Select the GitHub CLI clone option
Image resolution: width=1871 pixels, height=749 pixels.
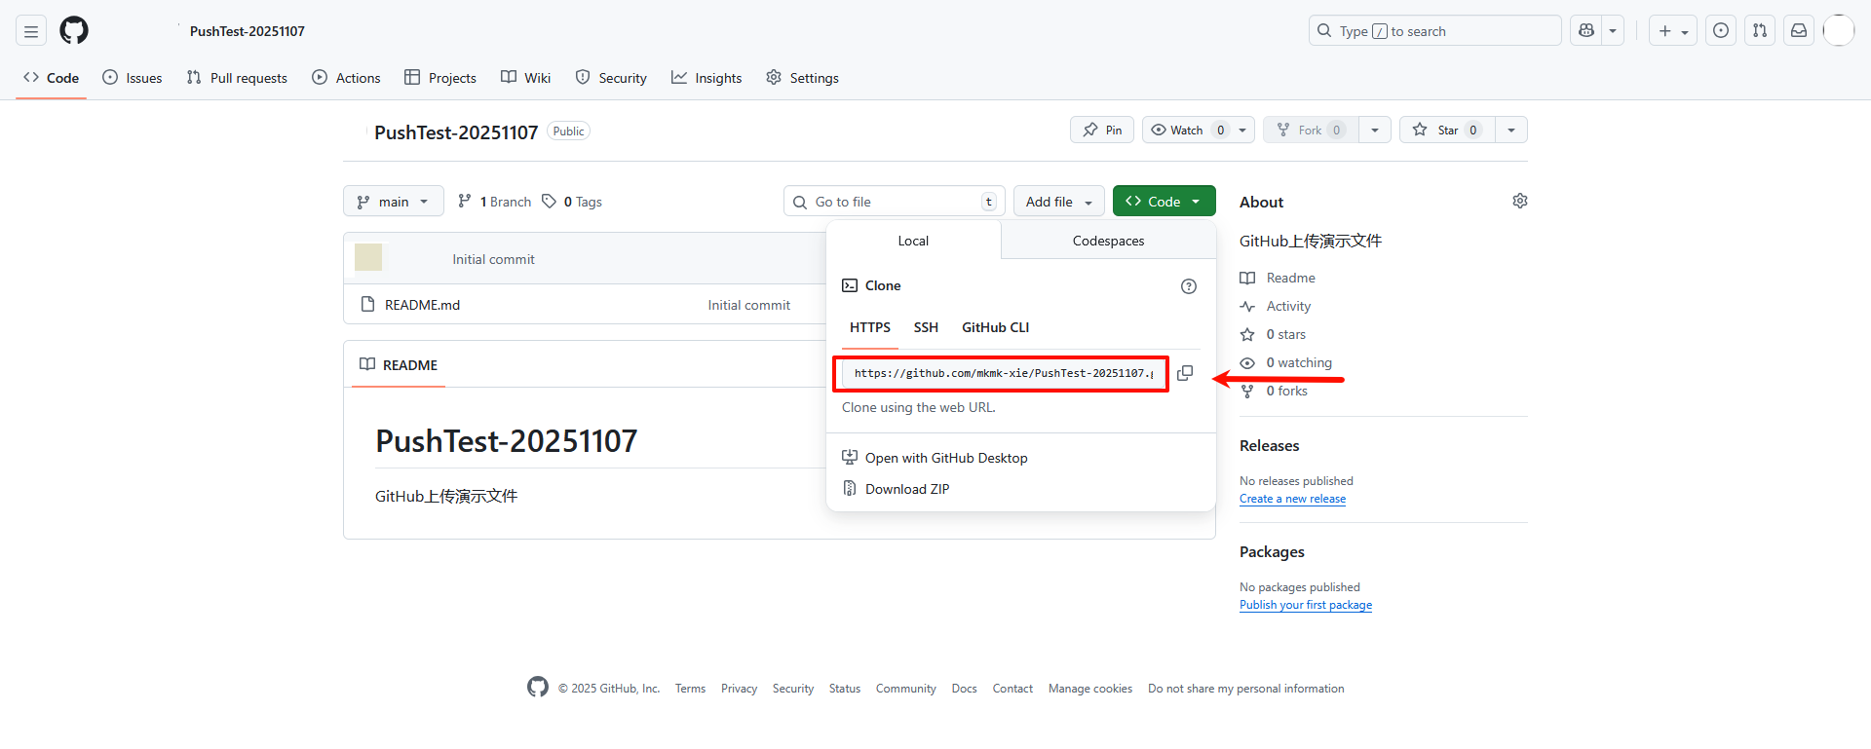[x=995, y=328]
